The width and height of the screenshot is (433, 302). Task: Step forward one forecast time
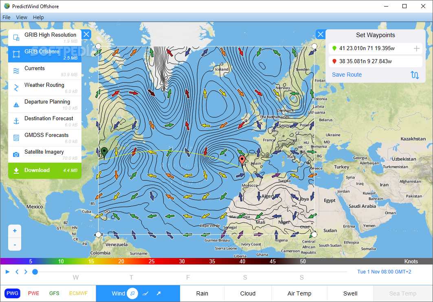click(26, 272)
